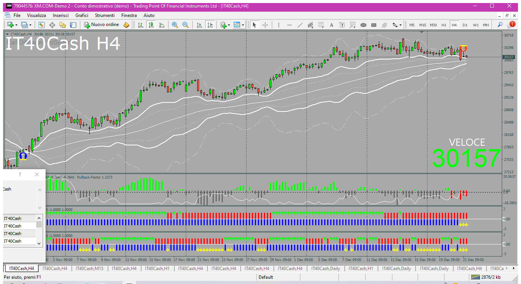Toggle the Data Window crosshair-circle icon
The width and height of the screenshot is (521, 284).
click(x=52, y=25)
